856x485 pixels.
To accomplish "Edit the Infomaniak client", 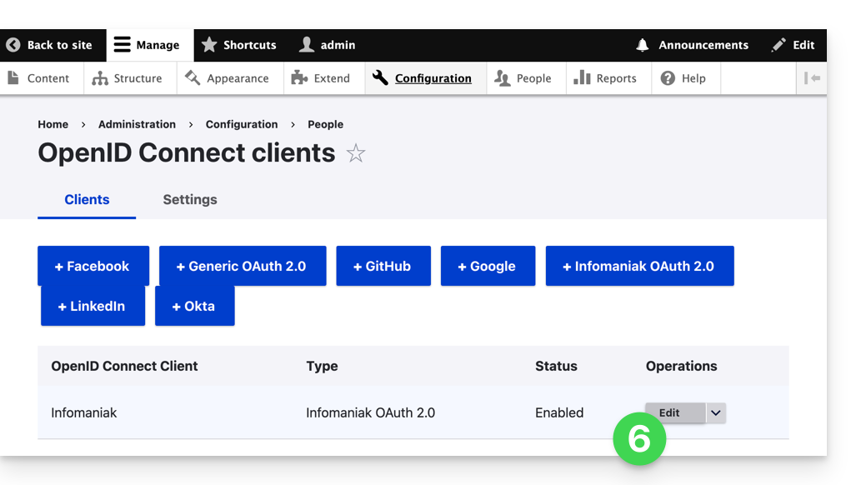I will coord(675,413).
